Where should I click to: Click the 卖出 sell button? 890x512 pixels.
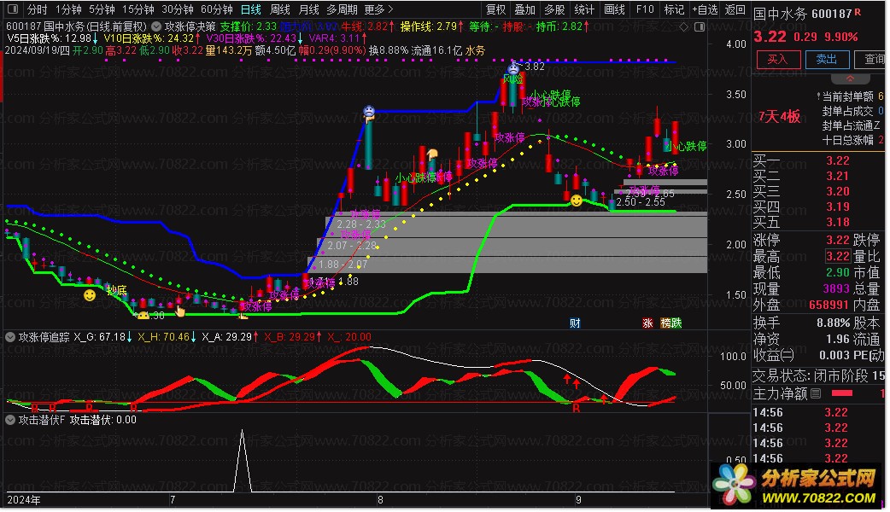click(827, 59)
